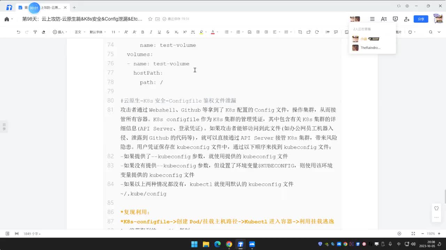Clear formatting with the eraser icon
This screenshot has width=446, height=250.
(x=44, y=32)
